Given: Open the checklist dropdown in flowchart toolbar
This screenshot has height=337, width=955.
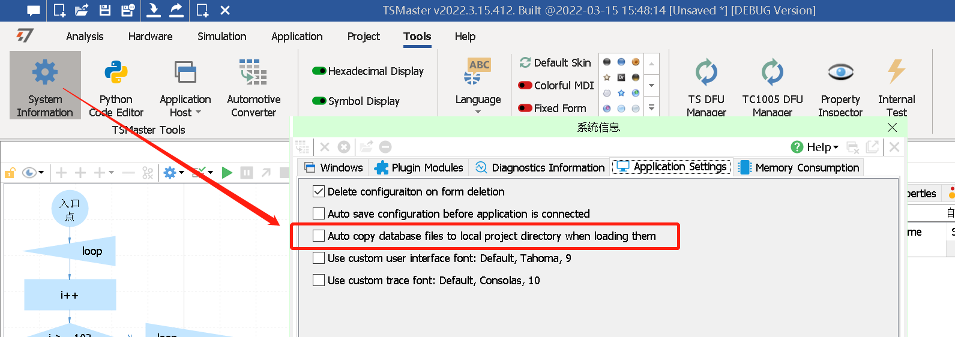Looking at the screenshot, I should [210, 173].
